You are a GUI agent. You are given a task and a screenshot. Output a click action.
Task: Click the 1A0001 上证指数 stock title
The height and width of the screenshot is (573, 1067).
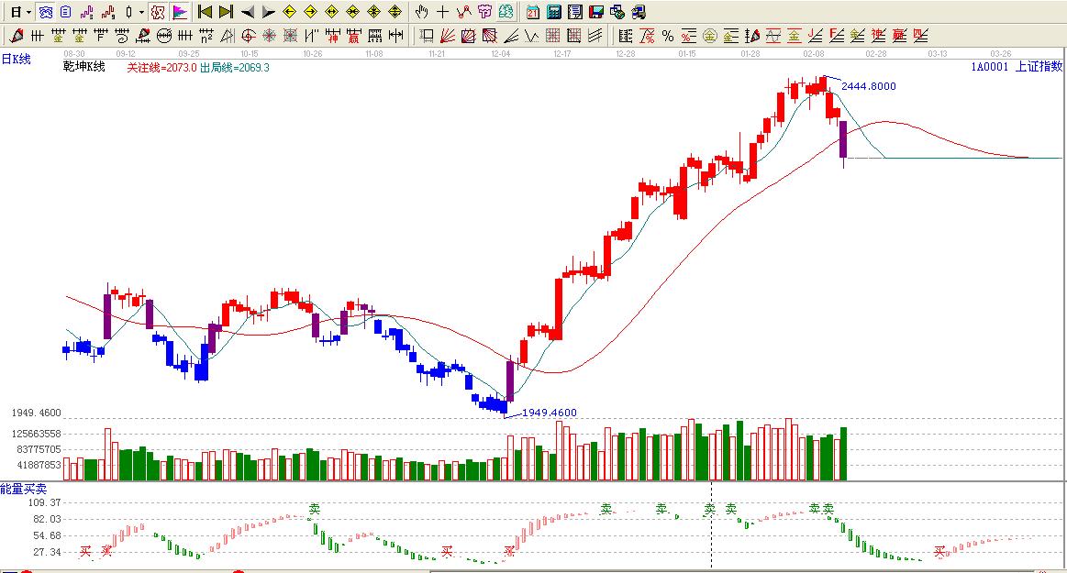(1017, 66)
